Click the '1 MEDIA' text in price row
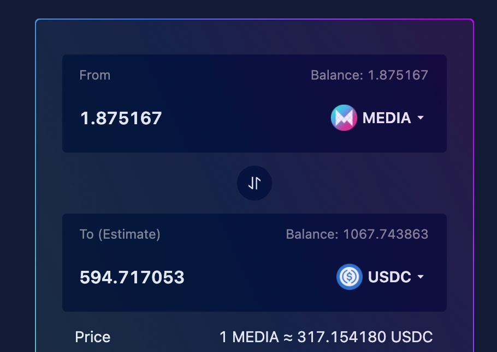The image size is (497, 352). tap(249, 337)
